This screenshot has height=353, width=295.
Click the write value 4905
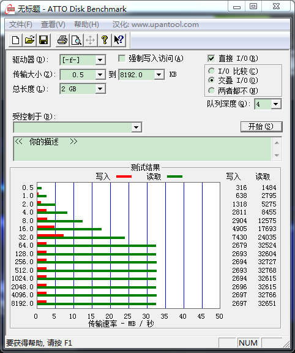[x=239, y=229]
